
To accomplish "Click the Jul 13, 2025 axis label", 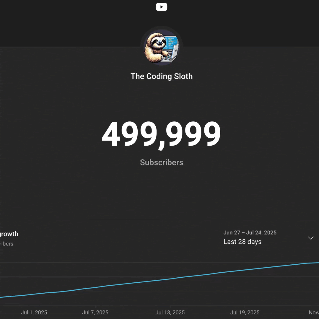I will (170, 312).
